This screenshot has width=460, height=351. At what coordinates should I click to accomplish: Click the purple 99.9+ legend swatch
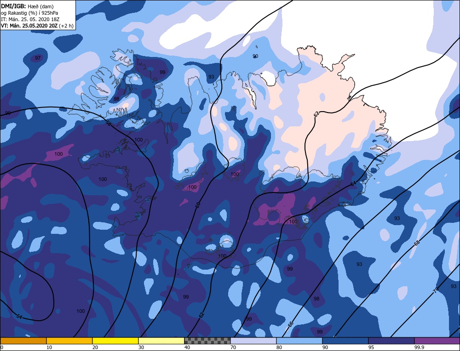(x=437, y=341)
